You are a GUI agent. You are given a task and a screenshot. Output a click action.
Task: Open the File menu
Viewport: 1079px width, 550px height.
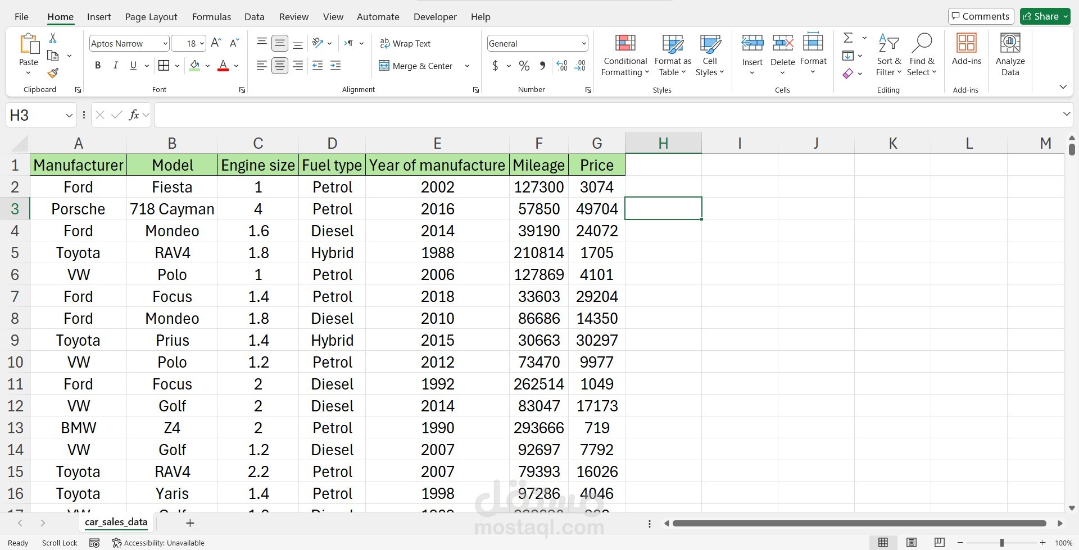[21, 17]
